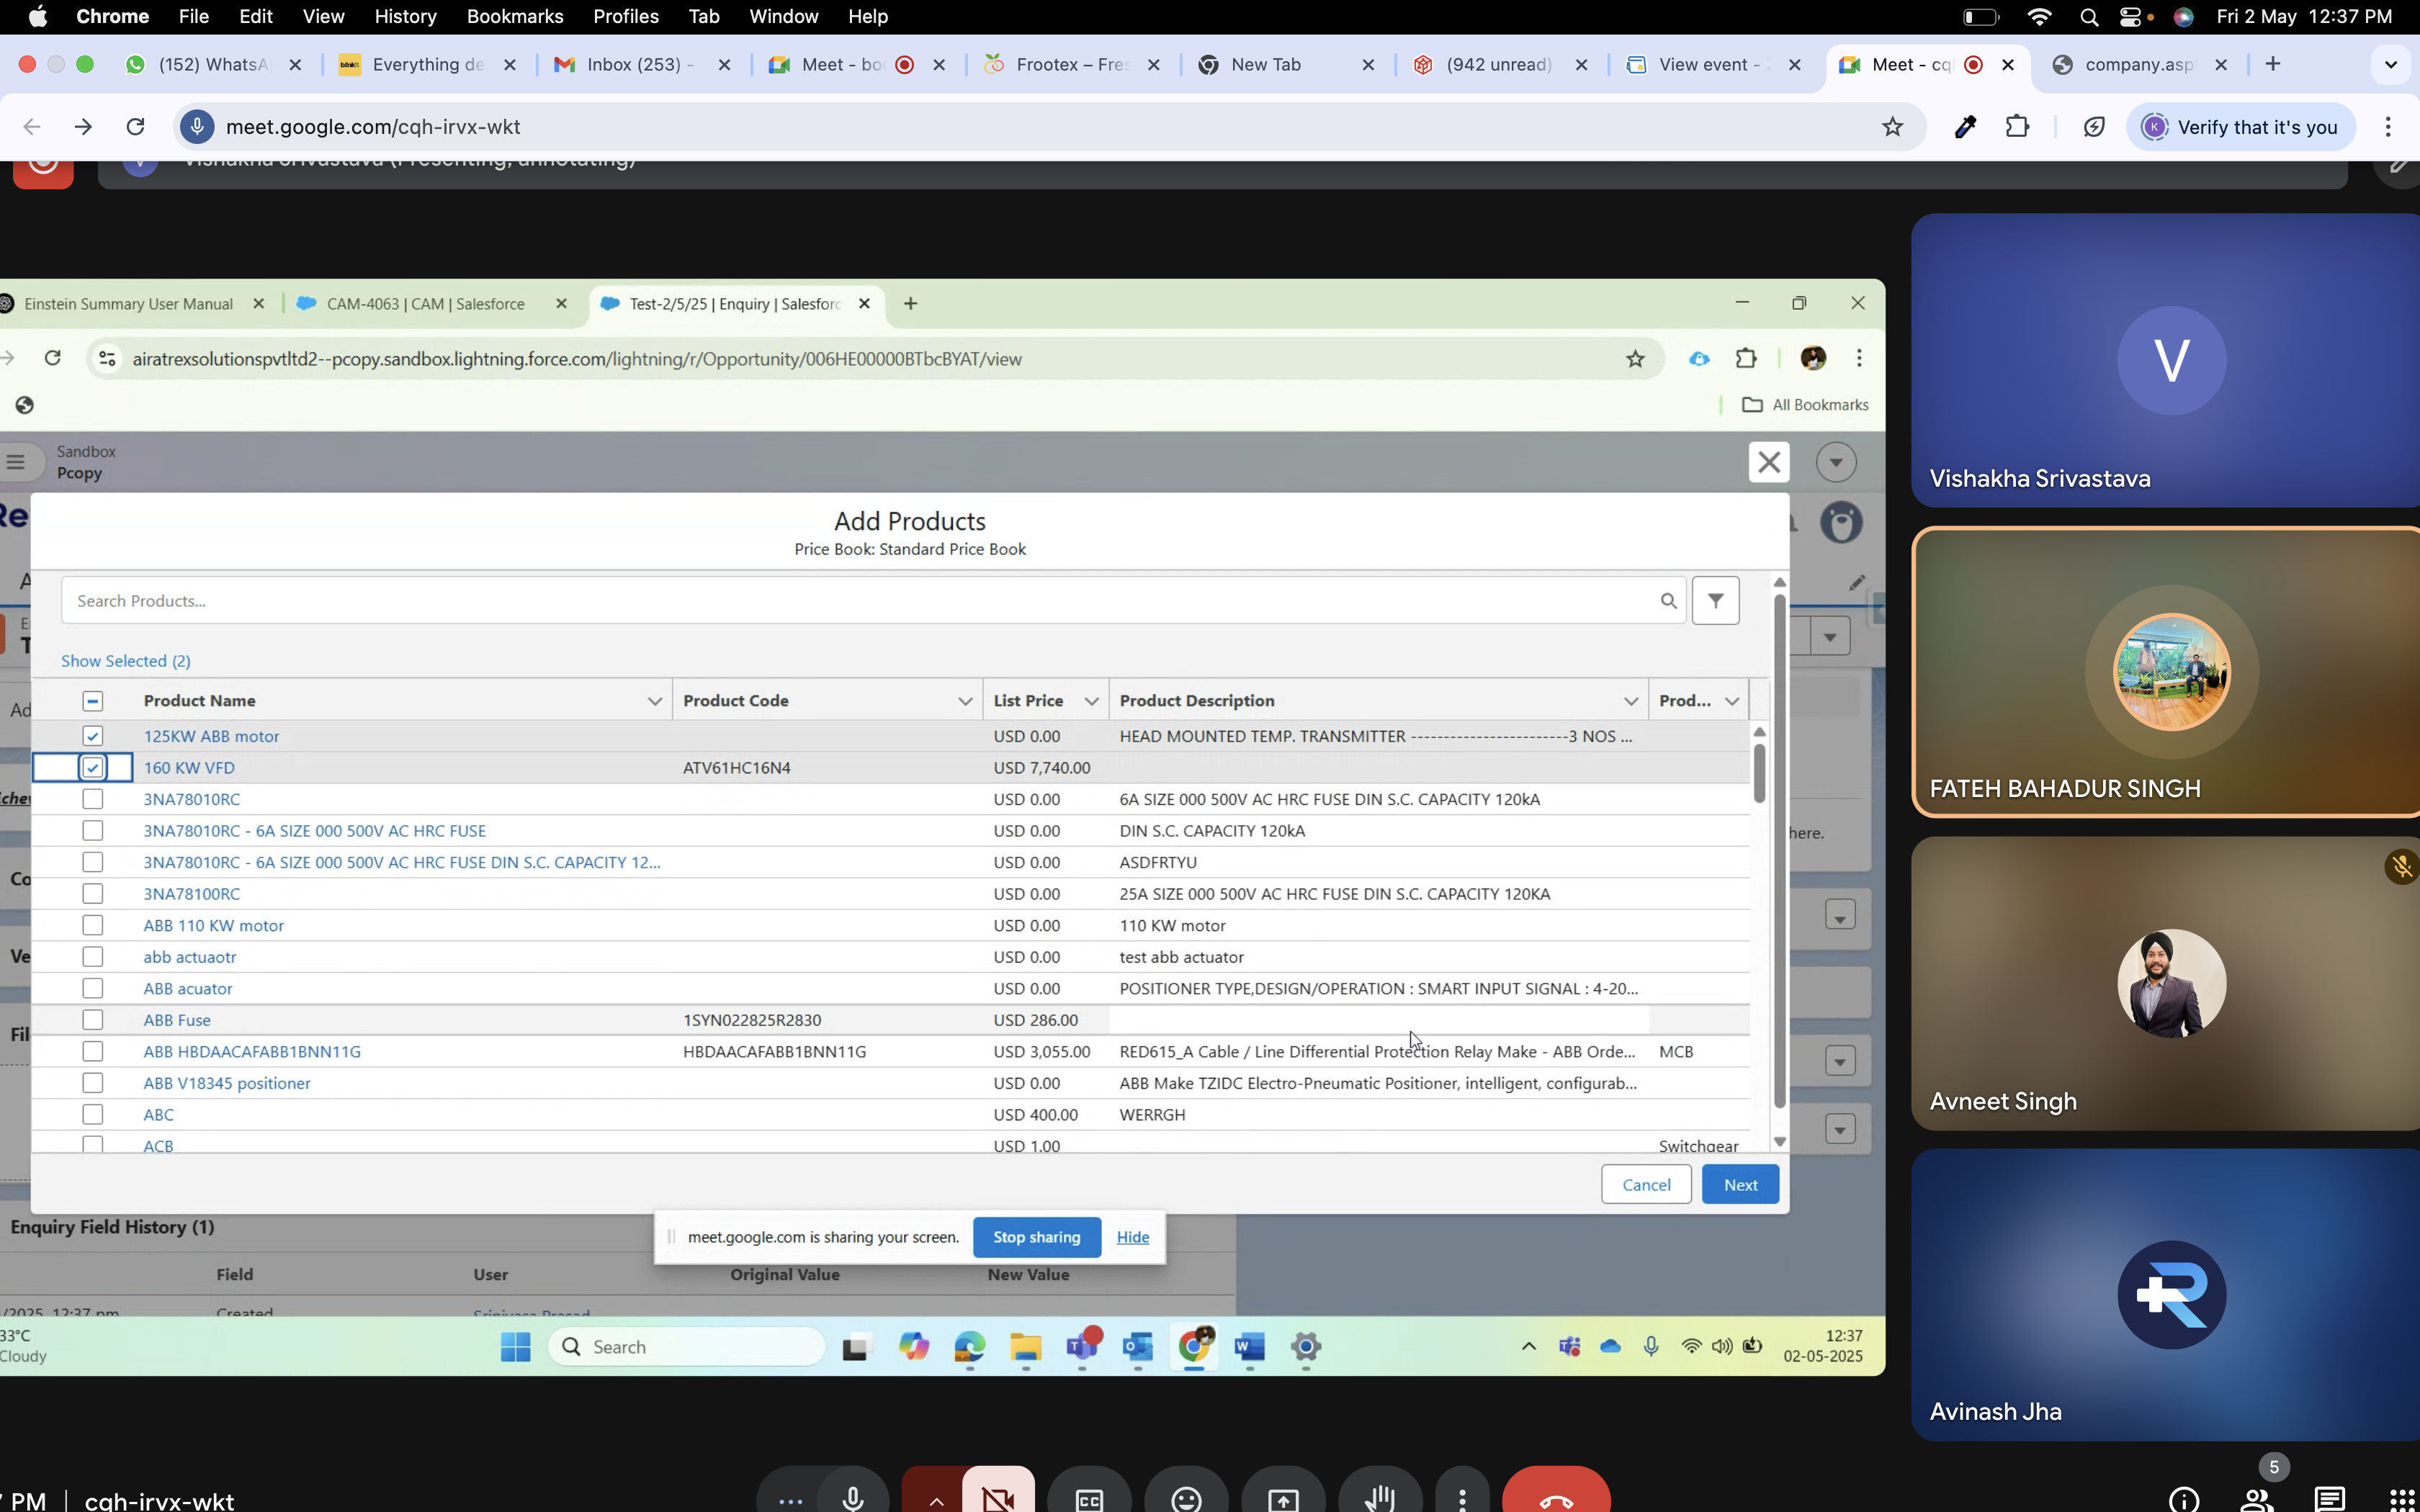Select ABB 110 KW motor checkbox

93,926
